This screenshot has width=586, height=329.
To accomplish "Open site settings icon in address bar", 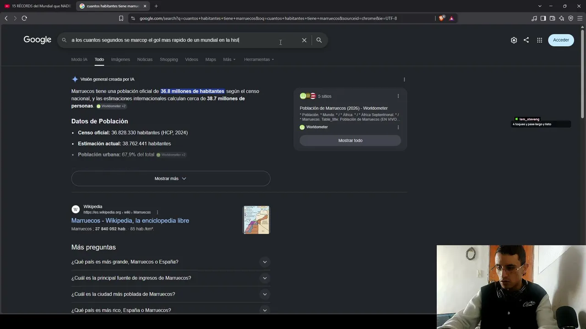I will [x=133, y=18].
